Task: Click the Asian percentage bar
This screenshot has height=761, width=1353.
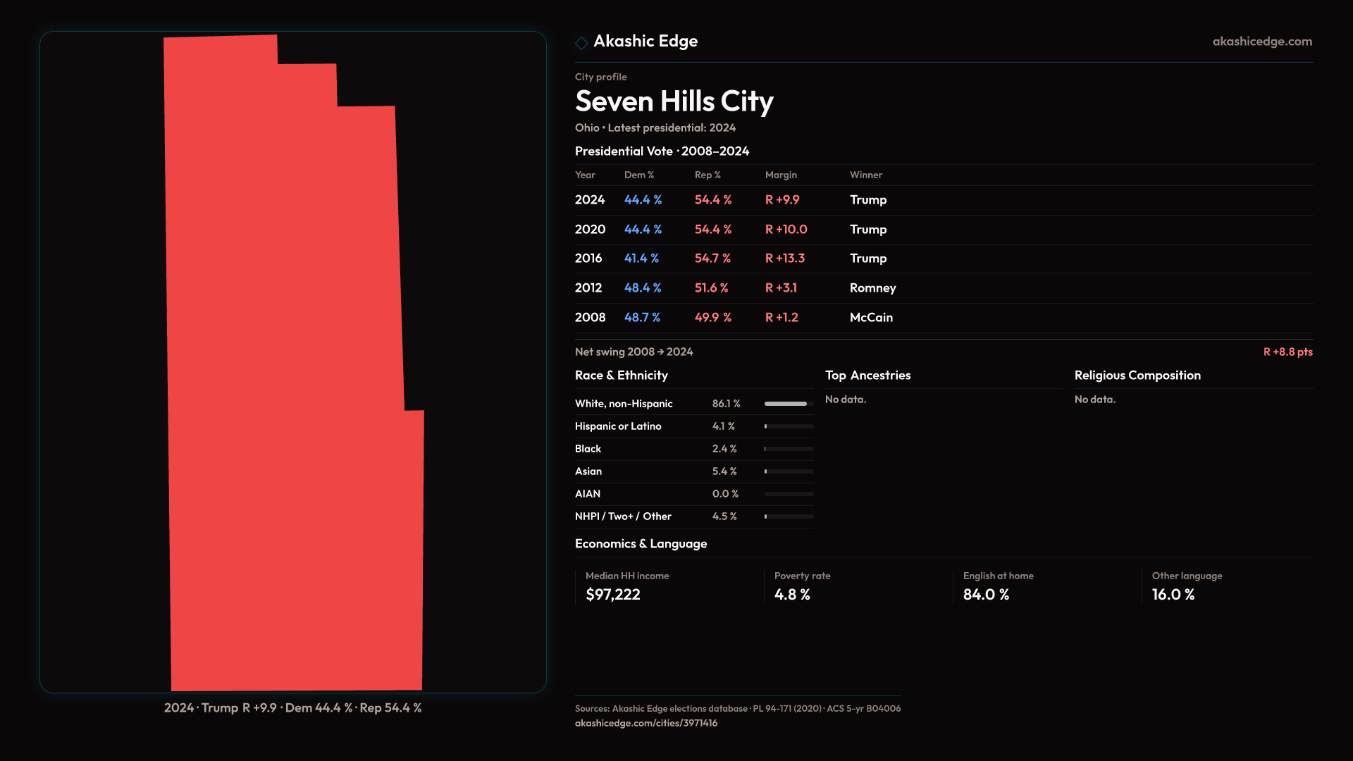Action: pos(789,471)
